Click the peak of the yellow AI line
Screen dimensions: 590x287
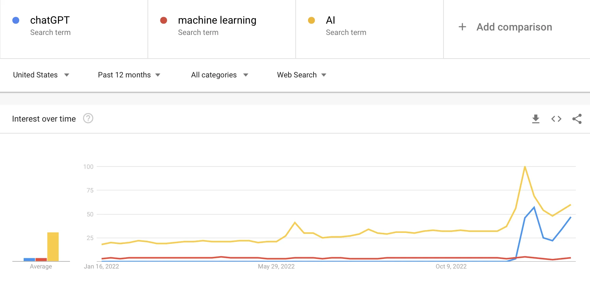[525, 167]
